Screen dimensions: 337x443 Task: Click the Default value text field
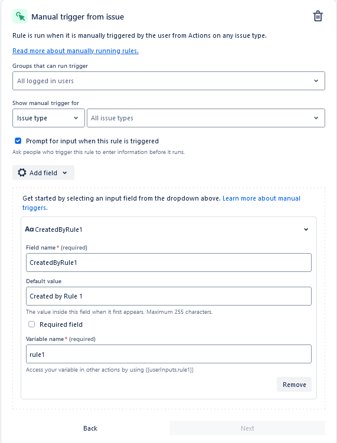tap(169, 296)
